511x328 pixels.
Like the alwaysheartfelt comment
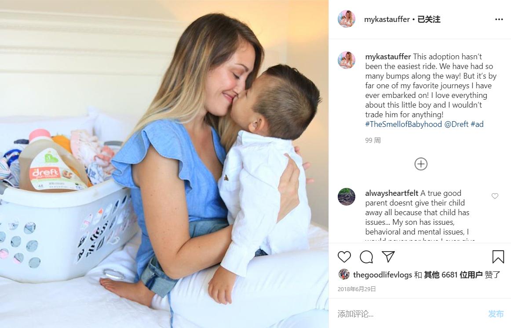click(x=495, y=196)
